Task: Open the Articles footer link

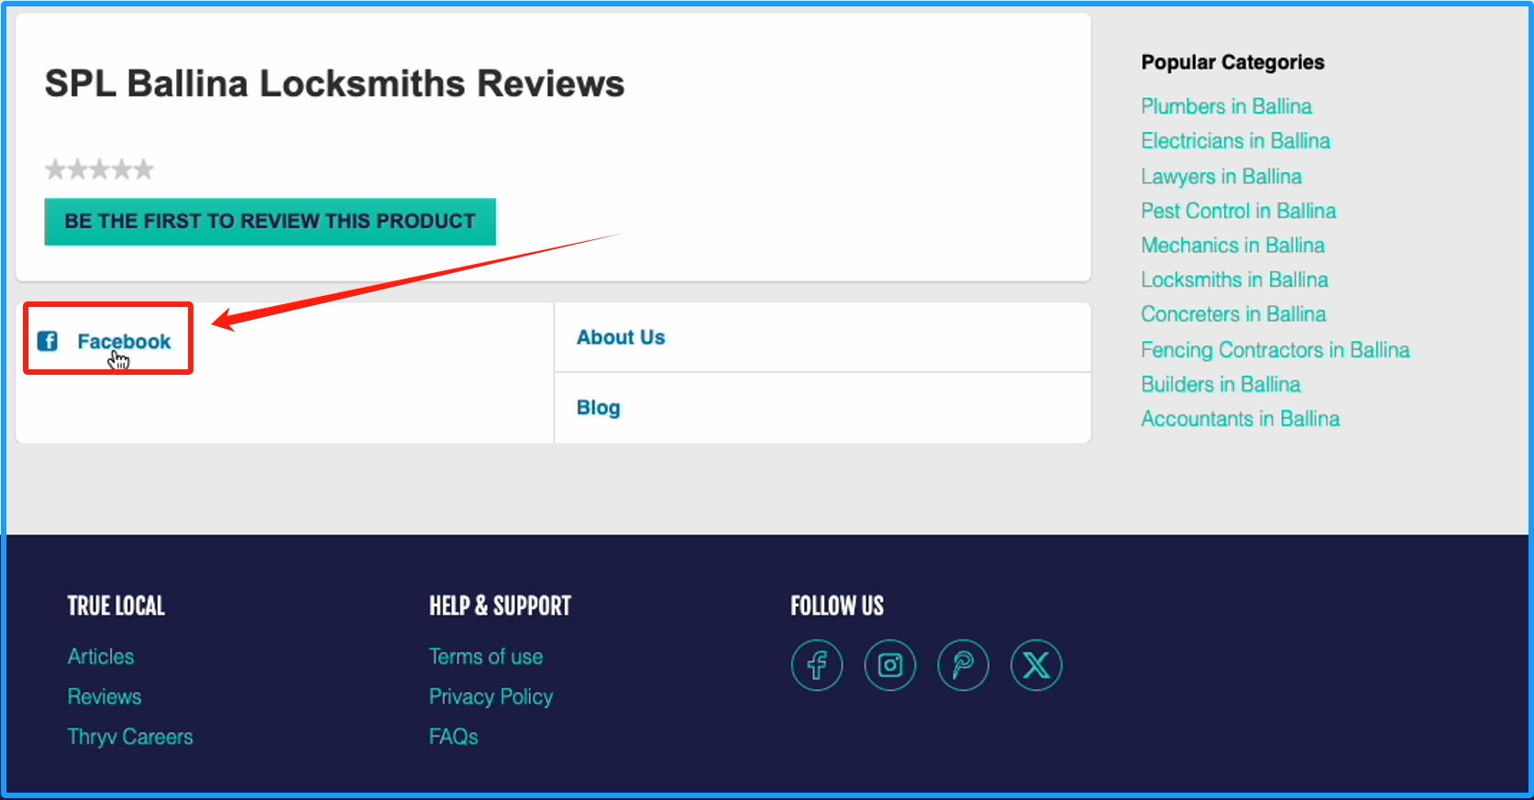Action: tap(101, 657)
